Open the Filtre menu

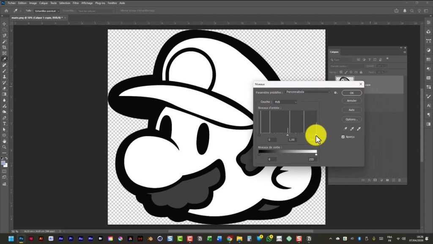point(76,3)
